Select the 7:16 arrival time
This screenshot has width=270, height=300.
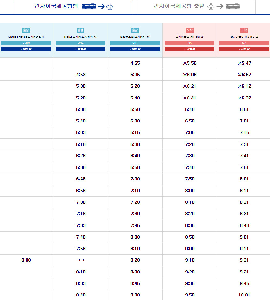tap(244, 132)
